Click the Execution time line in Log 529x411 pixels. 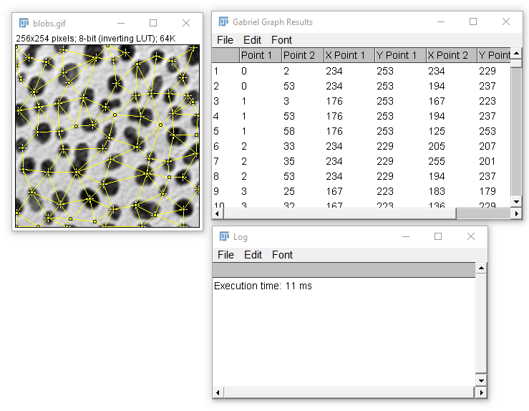[x=263, y=286]
